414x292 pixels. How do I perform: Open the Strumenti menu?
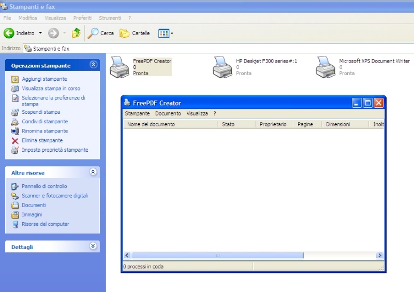(110, 18)
